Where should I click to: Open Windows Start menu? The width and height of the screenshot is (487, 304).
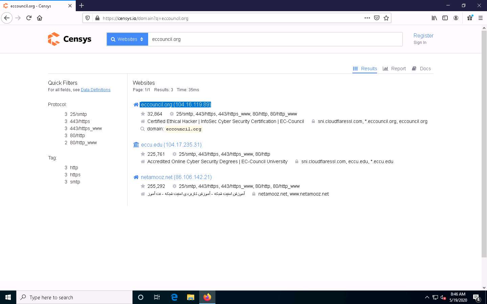pyautogui.click(x=8, y=297)
